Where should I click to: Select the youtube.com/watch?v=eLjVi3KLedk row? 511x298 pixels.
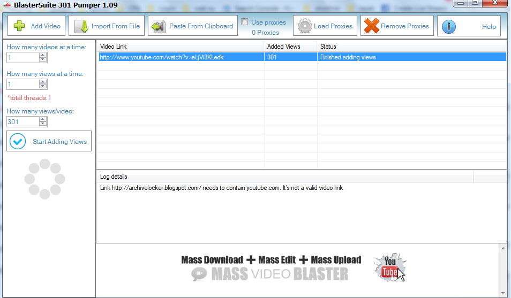click(302, 57)
